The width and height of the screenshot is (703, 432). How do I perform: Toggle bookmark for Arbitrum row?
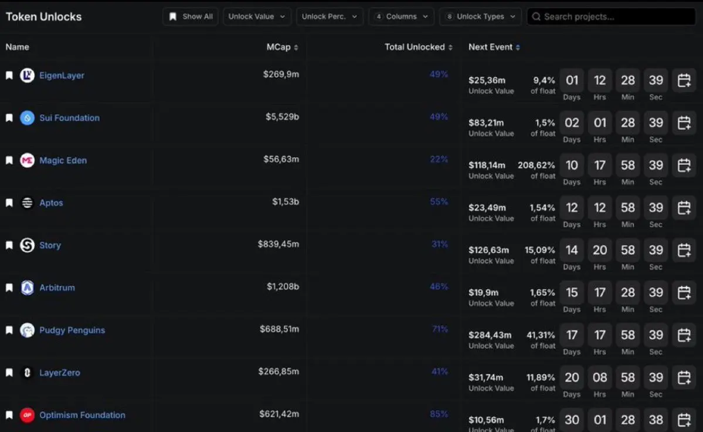click(9, 288)
